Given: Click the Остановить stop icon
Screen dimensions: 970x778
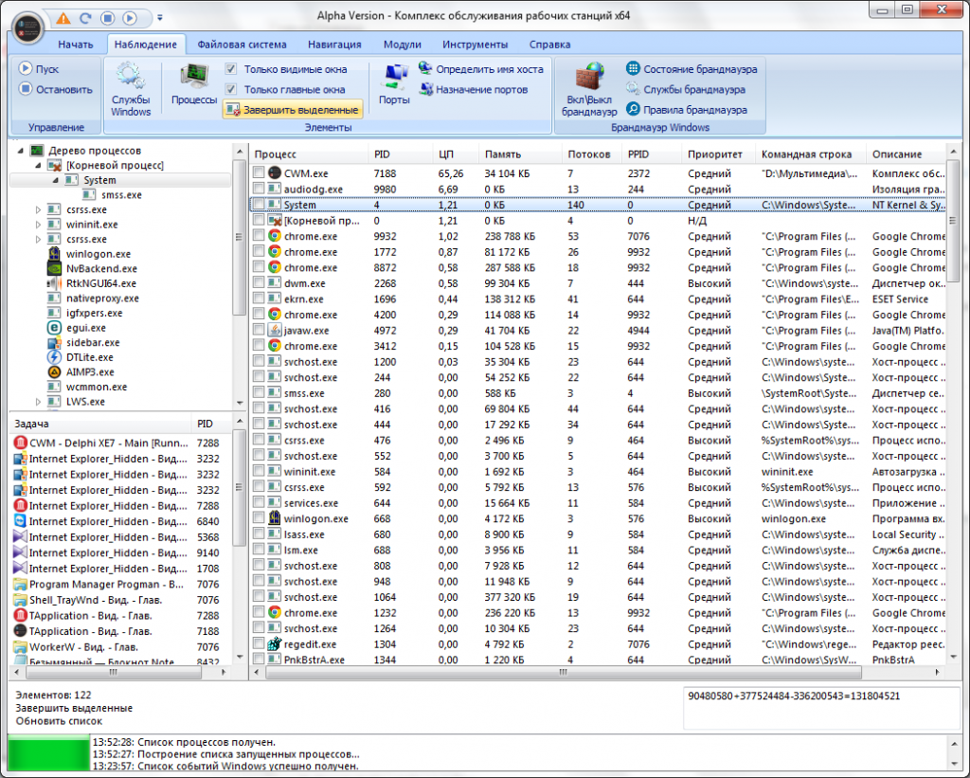Looking at the screenshot, I should (x=26, y=89).
